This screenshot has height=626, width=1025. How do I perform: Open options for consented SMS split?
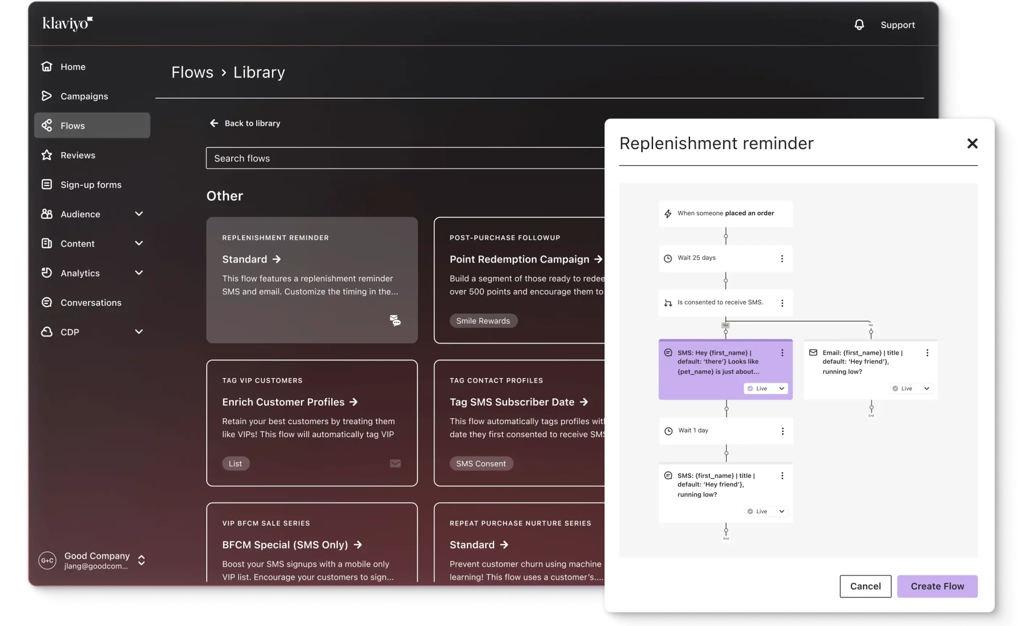click(x=782, y=303)
